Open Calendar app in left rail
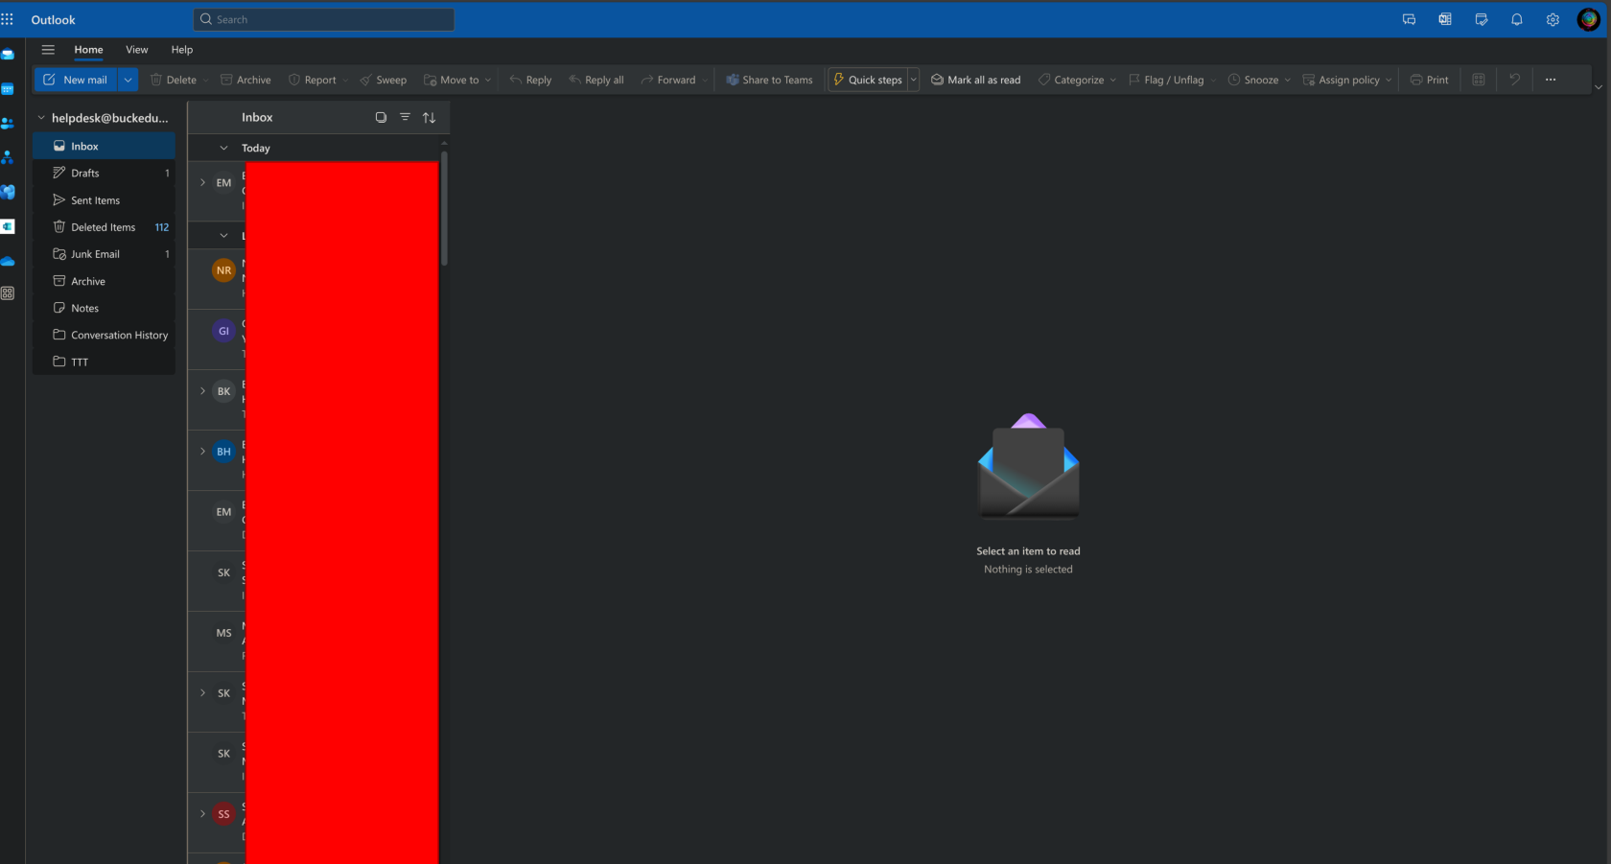Image resolution: width=1611 pixels, height=864 pixels. click(8, 89)
